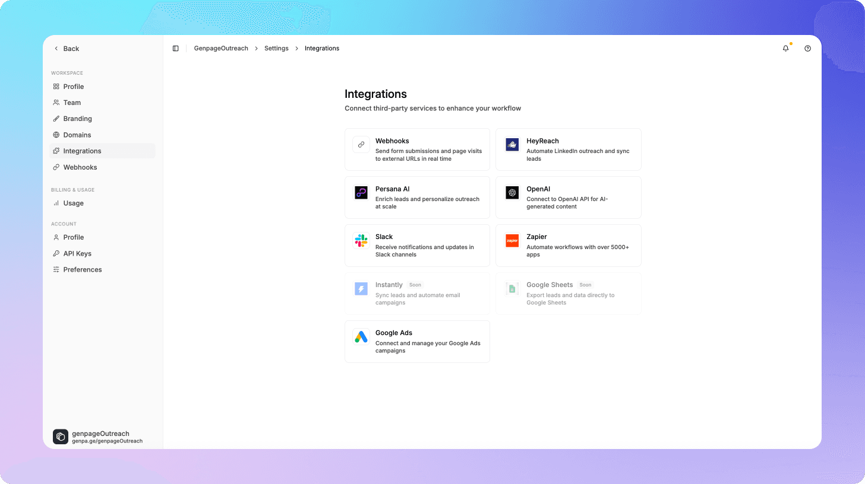865x484 pixels.
Task: Click the Zapier logo icon
Action: point(512,241)
